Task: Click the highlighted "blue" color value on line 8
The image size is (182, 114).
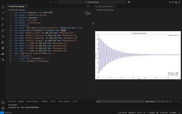Action: point(63,30)
